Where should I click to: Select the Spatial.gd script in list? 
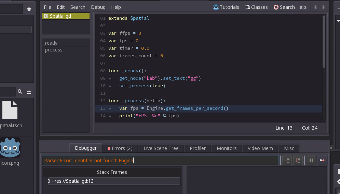click(65, 16)
